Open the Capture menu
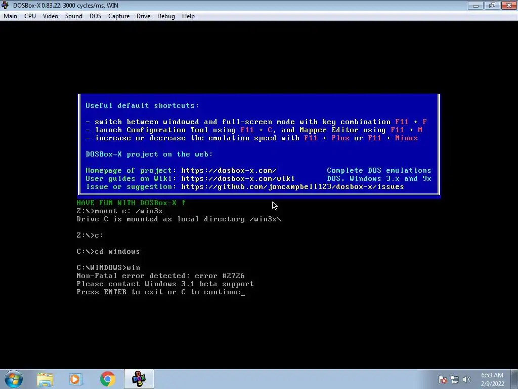 [119, 16]
